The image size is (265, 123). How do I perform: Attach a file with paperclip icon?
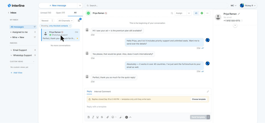pos(108,117)
